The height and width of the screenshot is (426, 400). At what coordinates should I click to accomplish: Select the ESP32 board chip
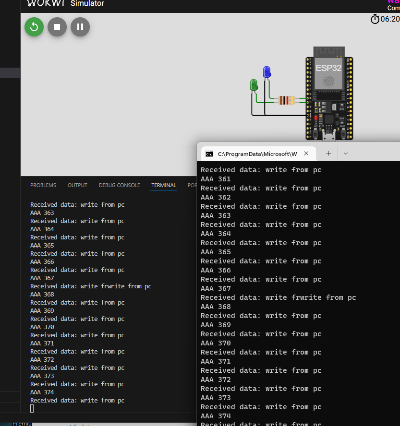pyautogui.click(x=329, y=72)
